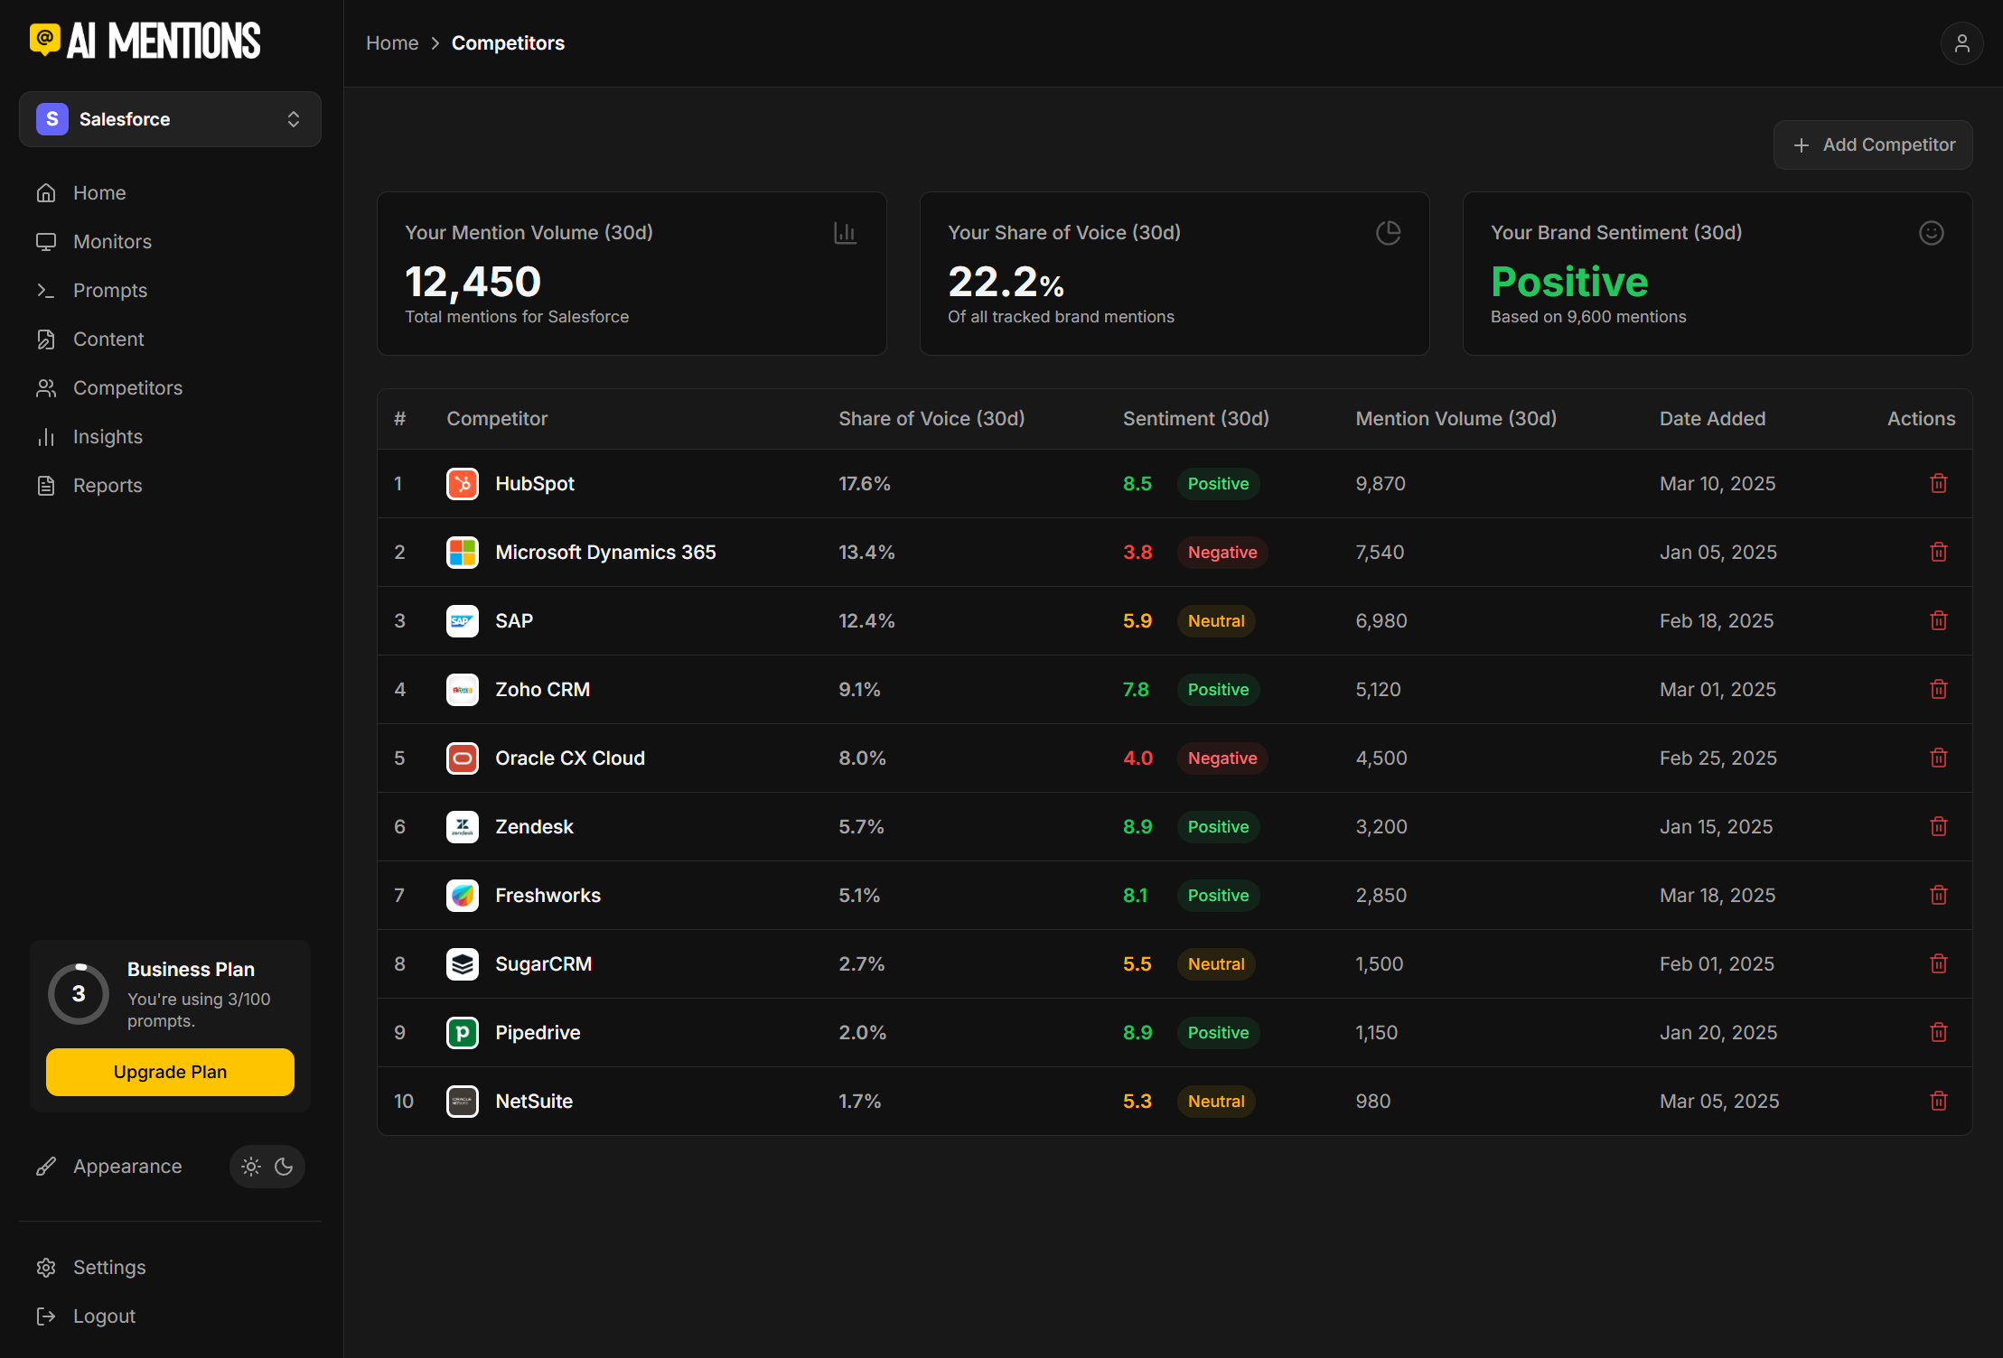2003x1358 pixels.
Task: Click the pie chart Share of Voice icon
Action: pos(1388,233)
